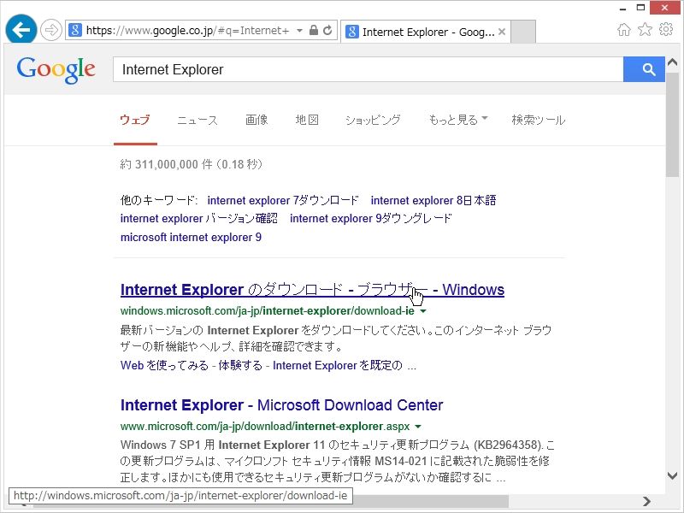The width and height of the screenshot is (684, 513).
Task: Click the vertical scrollbar up arrow
Action: 673,62
